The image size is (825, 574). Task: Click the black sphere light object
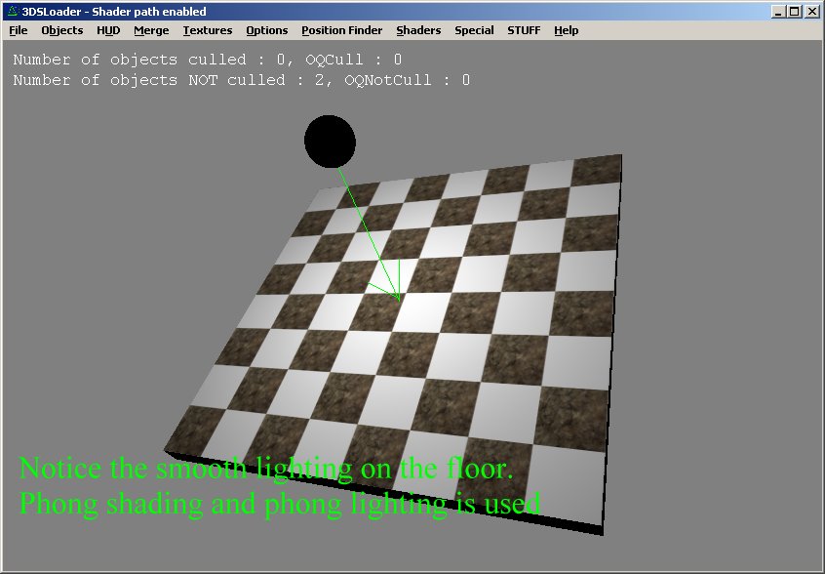point(330,142)
